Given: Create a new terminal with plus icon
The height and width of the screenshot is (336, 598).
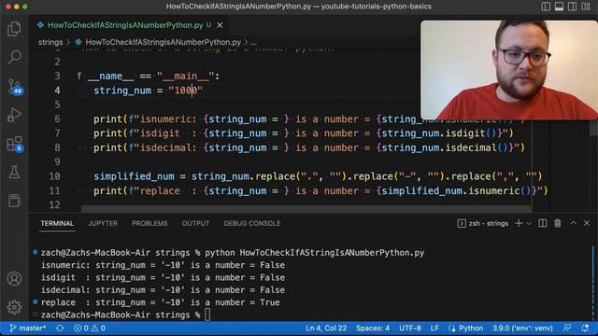Looking at the screenshot, I should (x=519, y=223).
